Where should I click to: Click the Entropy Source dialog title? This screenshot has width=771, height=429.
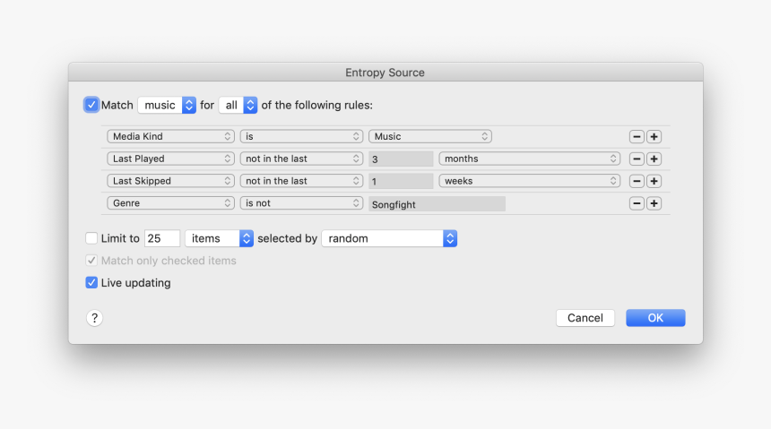[385, 73]
